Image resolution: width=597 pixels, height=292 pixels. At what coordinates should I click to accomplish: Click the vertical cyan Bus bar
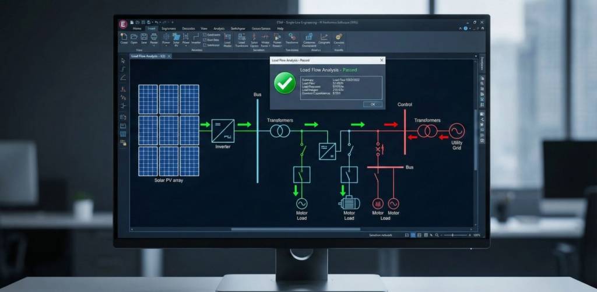(257, 141)
